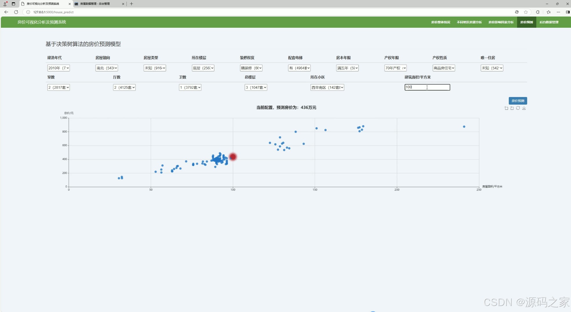
Task: Click the blue 房价预测 button
Action: [518, 101]
